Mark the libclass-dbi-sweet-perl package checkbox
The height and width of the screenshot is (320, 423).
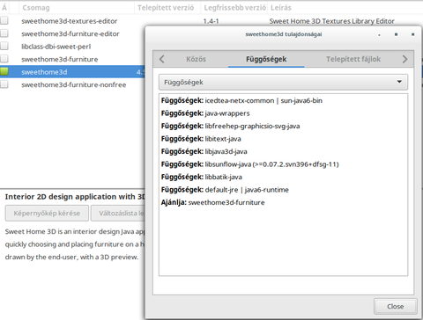4,46
